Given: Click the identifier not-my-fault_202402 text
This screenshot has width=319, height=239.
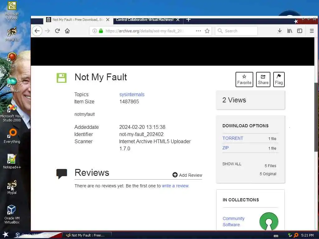Looking at the screenshot, I should click(x=141, y=134).
